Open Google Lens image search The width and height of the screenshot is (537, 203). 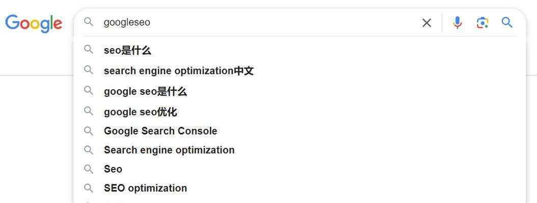coord(482,23)
